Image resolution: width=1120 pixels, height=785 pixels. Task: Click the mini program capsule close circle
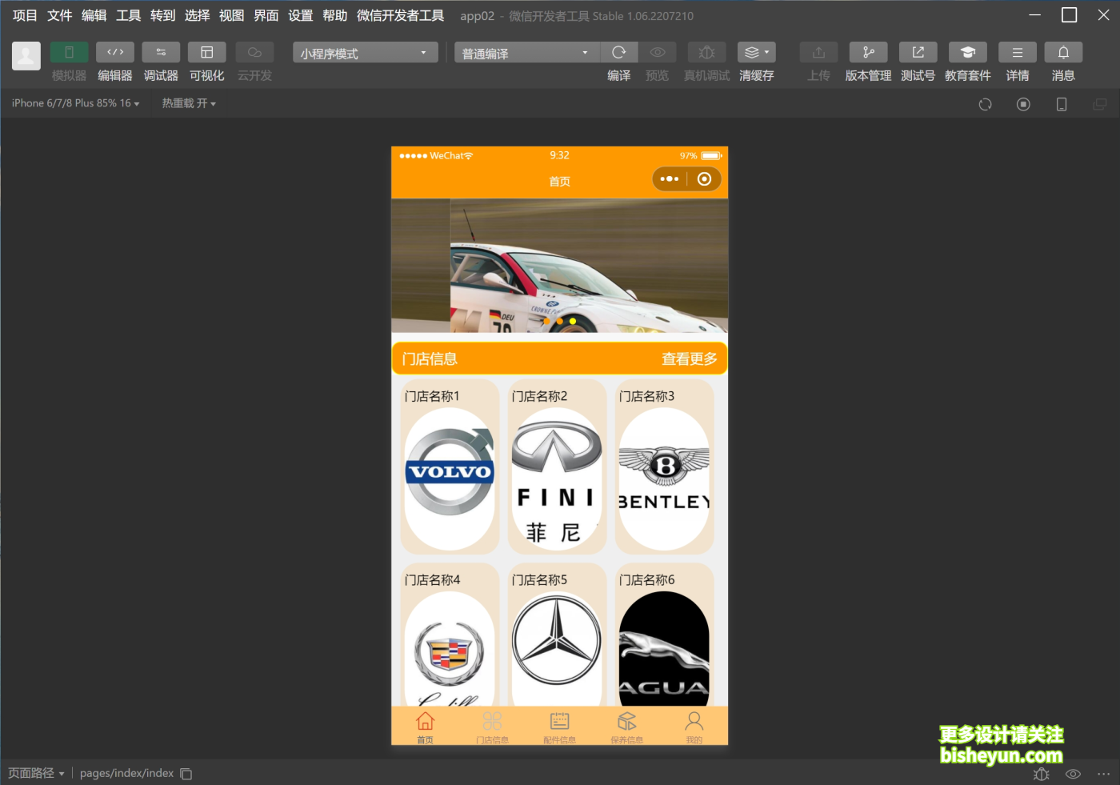pyautogui.click(x=704, y=179)
